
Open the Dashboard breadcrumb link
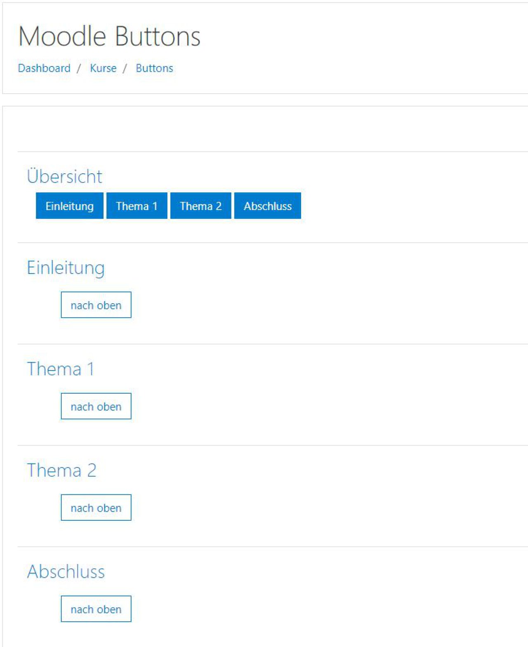coord(44,68)
